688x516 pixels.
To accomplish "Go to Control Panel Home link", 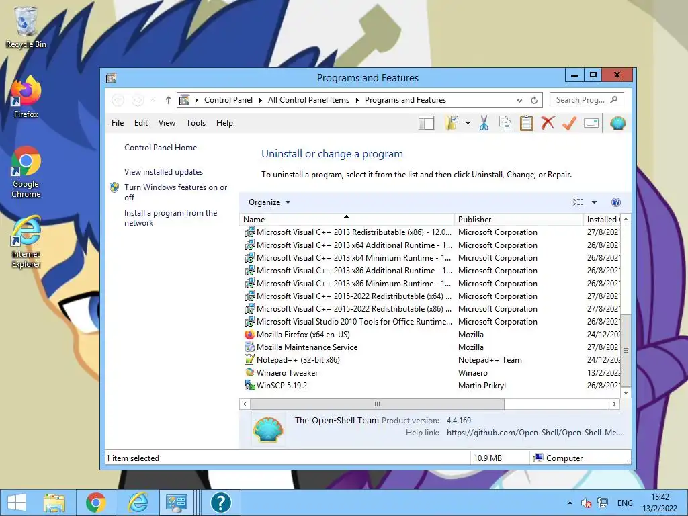I will pyautogui.click(x=161, y=148).
